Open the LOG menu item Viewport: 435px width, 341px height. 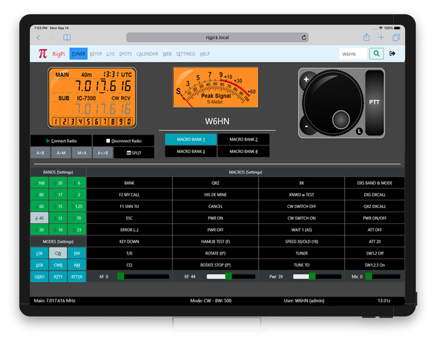(110, 54)
